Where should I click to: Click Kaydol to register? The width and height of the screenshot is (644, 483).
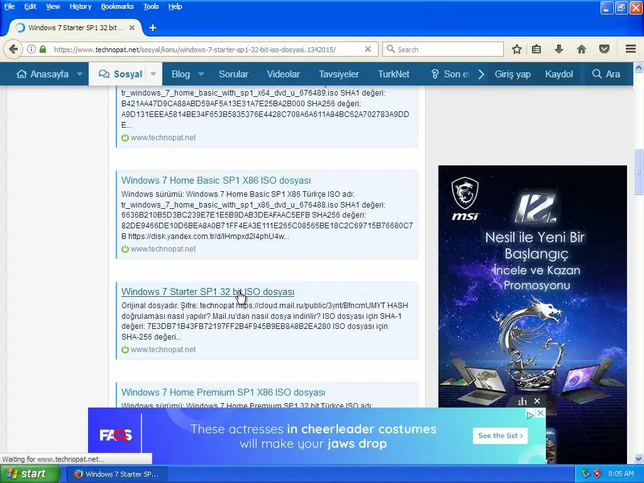559,74
